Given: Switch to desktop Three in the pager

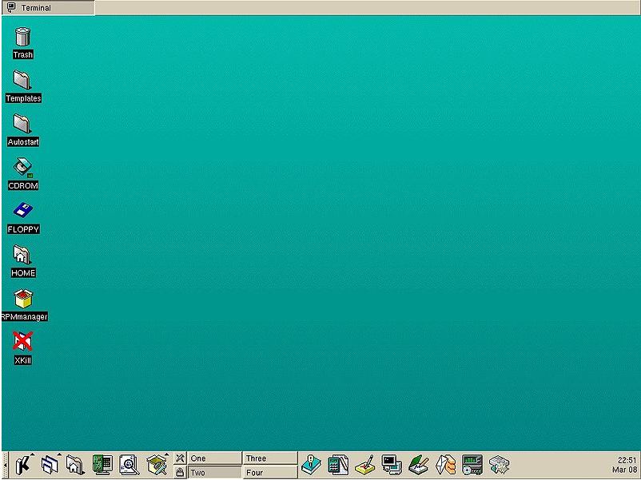Looking at the screenshot, I should point(269,458).
